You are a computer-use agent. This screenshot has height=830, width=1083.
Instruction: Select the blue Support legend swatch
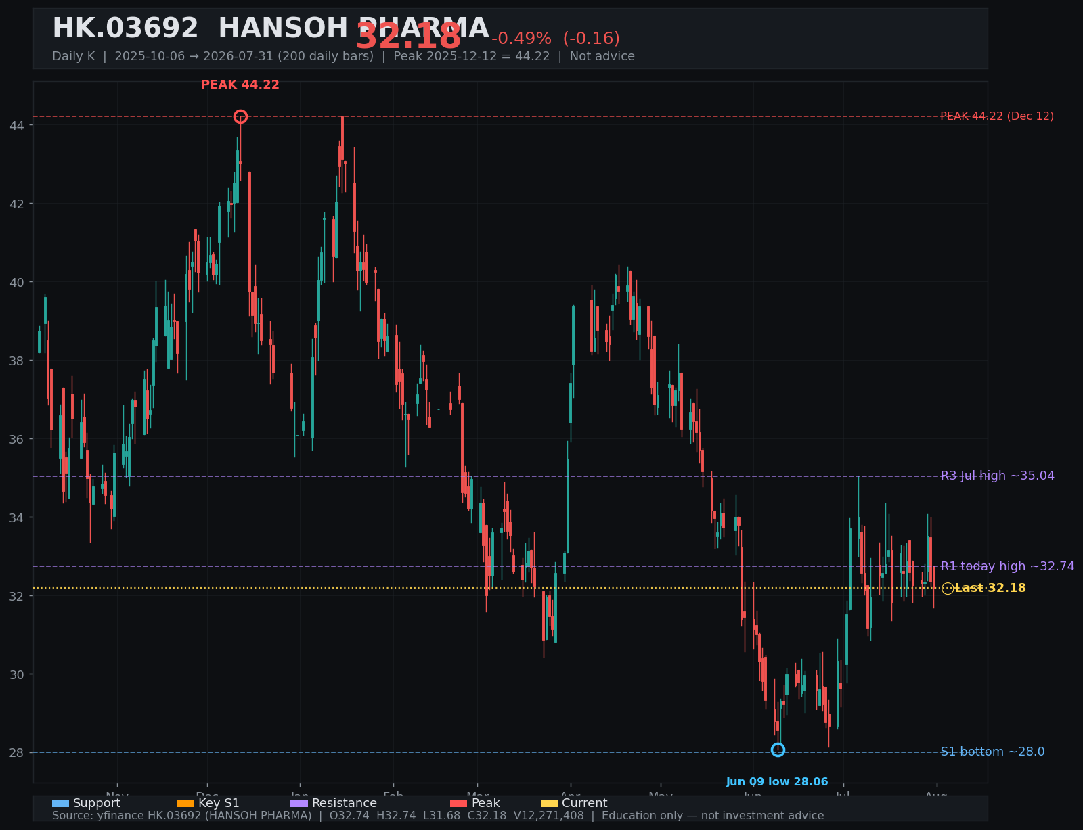[x=60, y=804]
